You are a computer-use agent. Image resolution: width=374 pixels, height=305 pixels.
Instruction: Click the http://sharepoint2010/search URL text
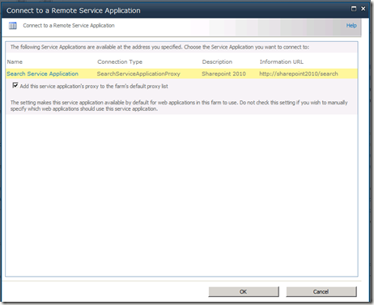point(299,74)
